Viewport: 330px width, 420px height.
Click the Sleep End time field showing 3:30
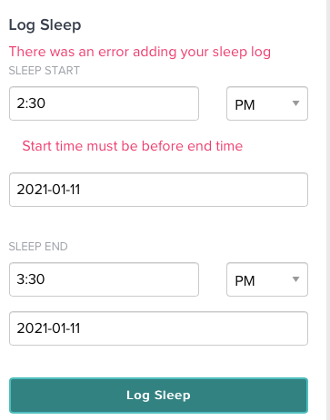pyautogui.click(x=104, y=279)
